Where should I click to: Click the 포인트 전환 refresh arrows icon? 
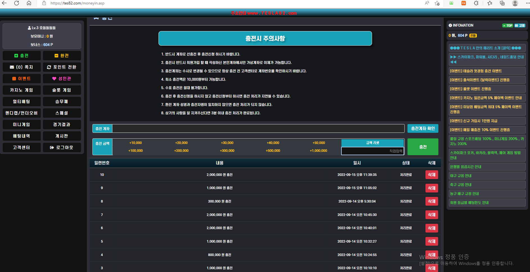click(49, 67)
